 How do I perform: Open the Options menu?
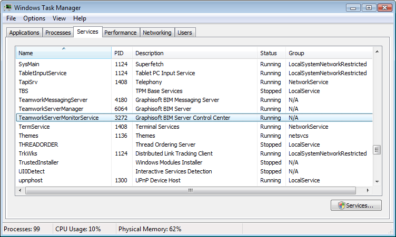coord(34,18)
